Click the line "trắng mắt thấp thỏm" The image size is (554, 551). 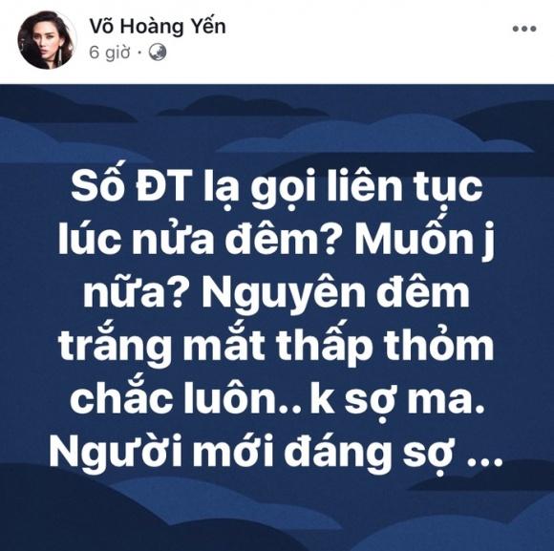tap(276, 346)
